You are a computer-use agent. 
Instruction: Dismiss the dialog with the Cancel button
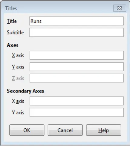pos(65,130)
